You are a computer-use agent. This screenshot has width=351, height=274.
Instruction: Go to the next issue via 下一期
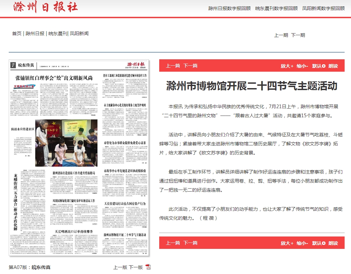point(298,35)
